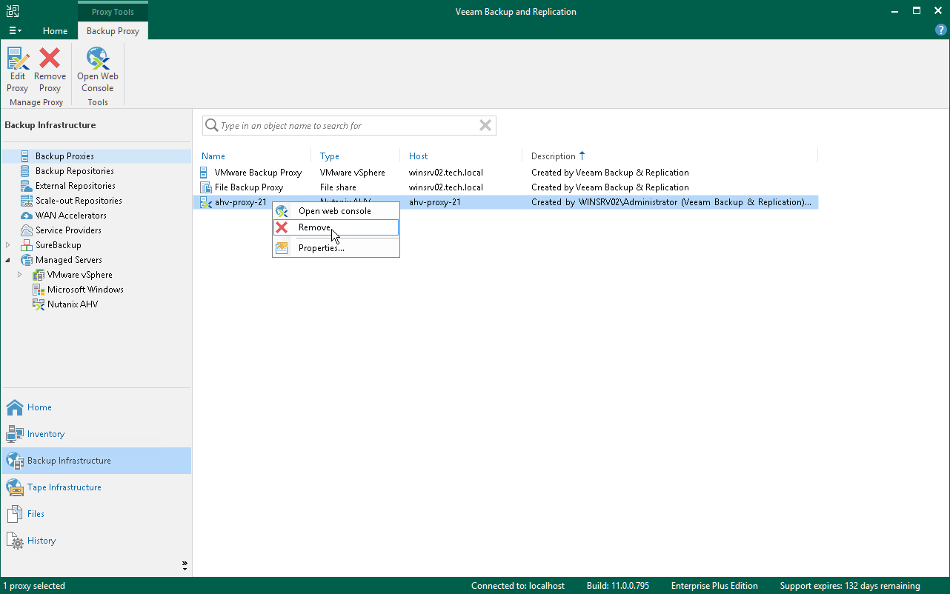Click the External Repositories tree icon
Viewport: 950px width, 594px height.
25,186
